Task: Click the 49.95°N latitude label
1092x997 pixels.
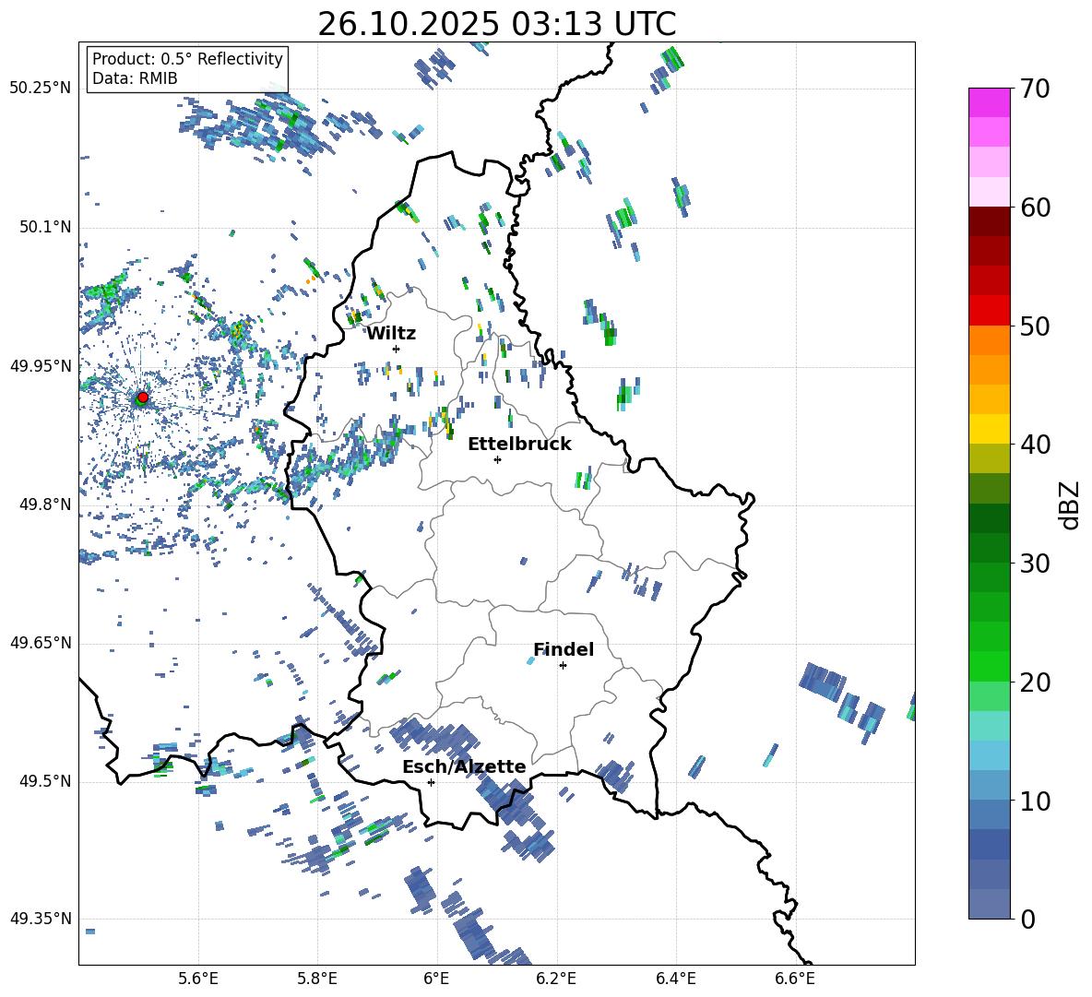Action: (41, 365)
